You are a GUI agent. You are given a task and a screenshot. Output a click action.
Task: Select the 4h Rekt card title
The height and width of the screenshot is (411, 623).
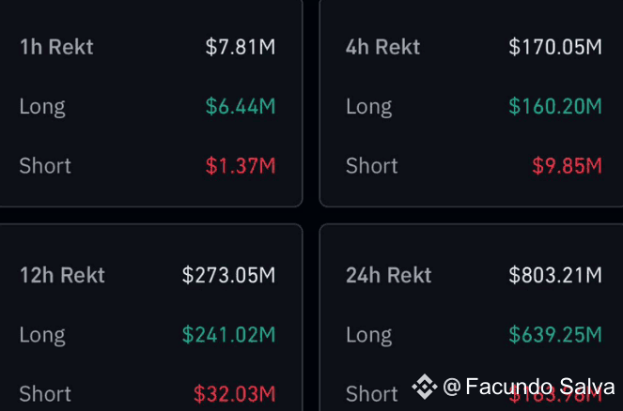[x=382, y=47]
